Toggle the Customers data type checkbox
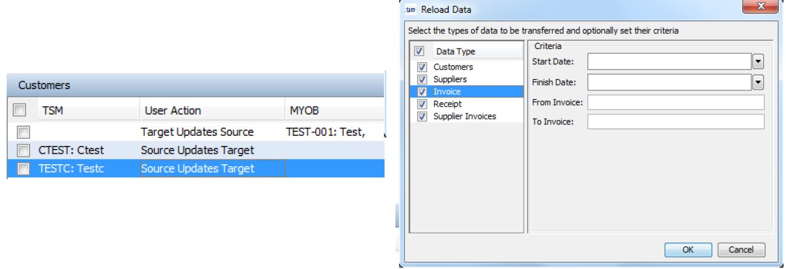The height and width of the screenshot is (269, 786). [423, 67]
